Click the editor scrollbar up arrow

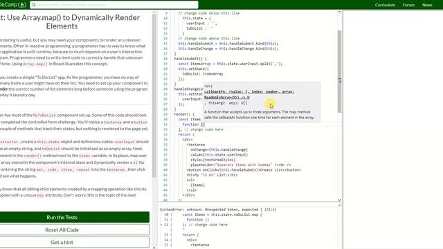point(339,12)
